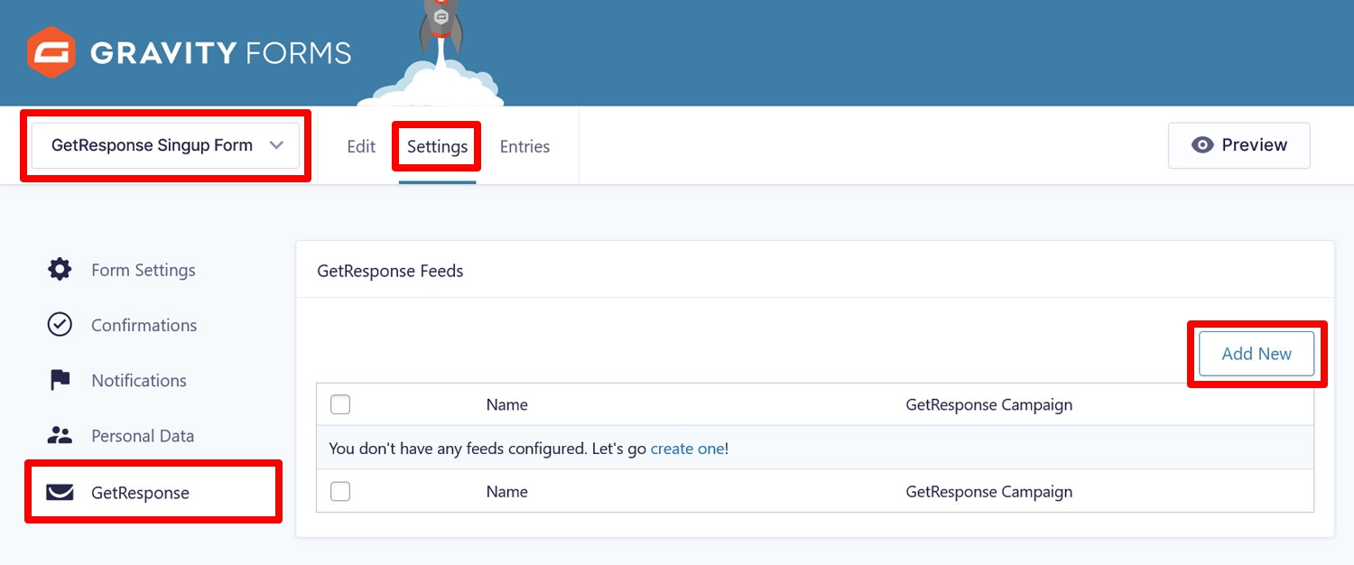Click the Notifications flag icon
Screen dimensions: 1354x565
coord(60,380)
